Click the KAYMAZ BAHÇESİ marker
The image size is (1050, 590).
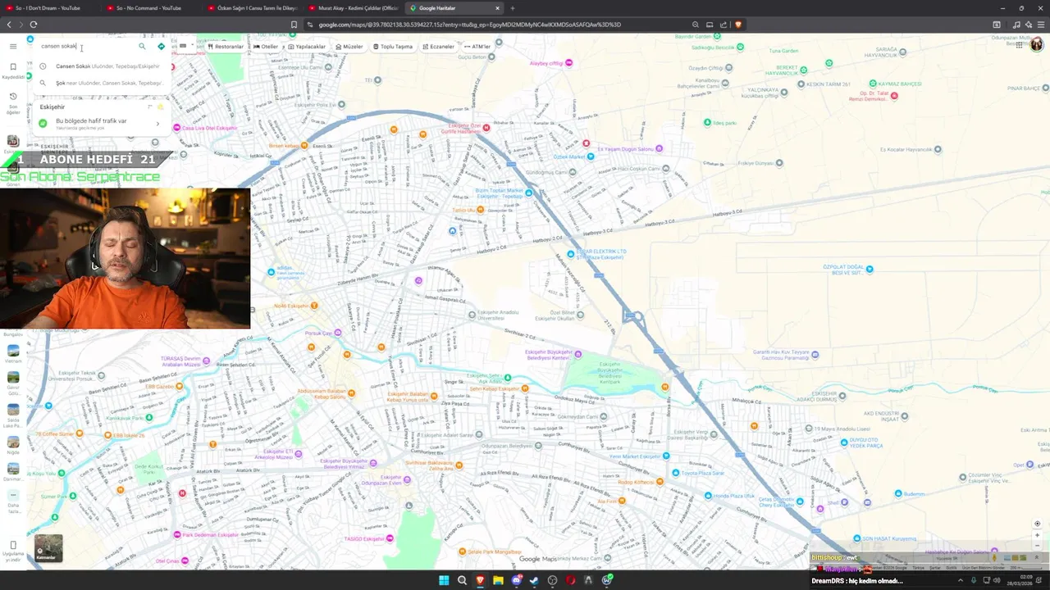[x=873, y=84]
